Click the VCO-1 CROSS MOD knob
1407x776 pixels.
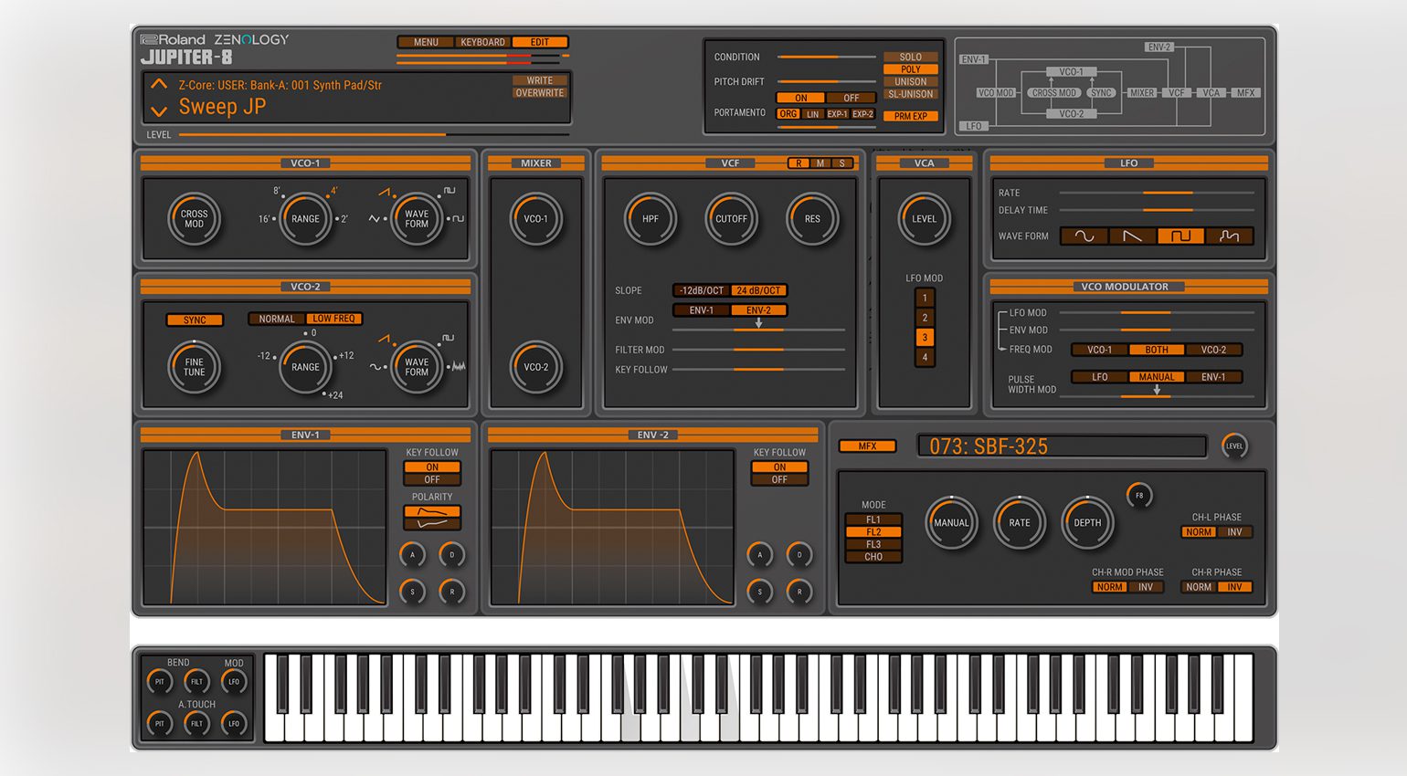point(194,219)
